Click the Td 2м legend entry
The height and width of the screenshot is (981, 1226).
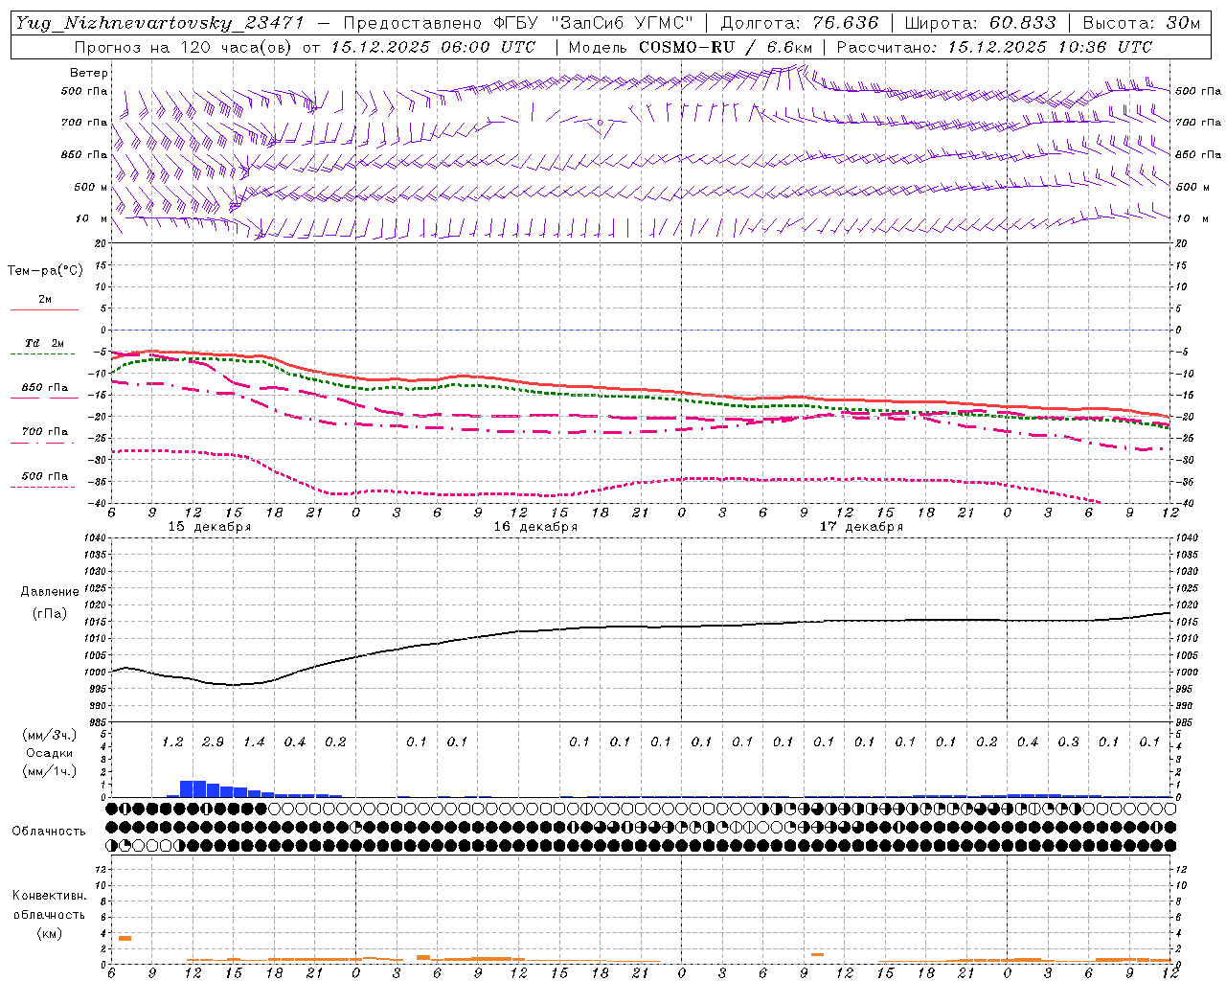coord(45,343)
